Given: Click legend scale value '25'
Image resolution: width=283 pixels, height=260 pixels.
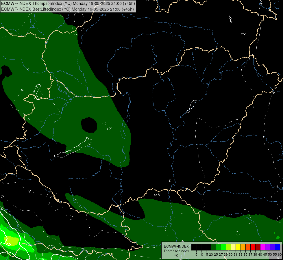Looking at the screenshot, I should pyautogui.click(x=216, y=255).
